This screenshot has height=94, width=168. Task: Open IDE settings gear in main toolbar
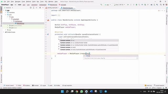click(164, 5)
